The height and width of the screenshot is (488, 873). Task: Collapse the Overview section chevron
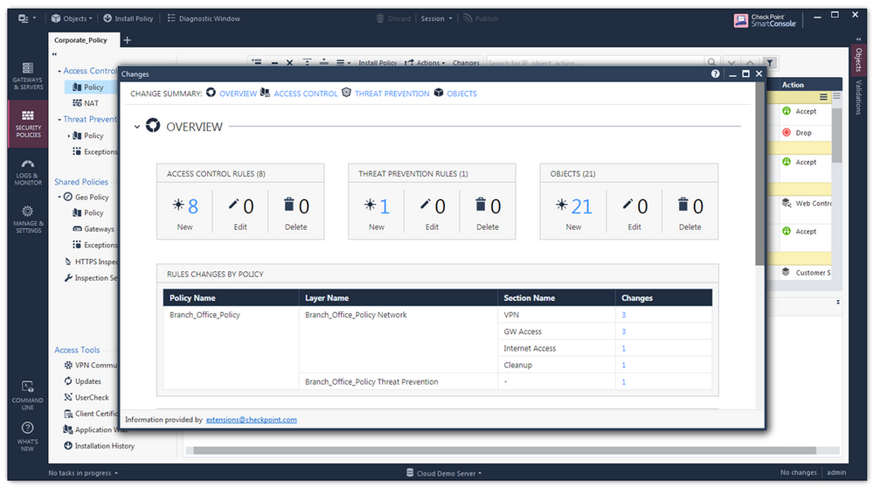point(137,127)
